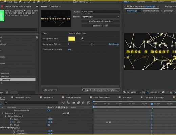Screen dimensions: 176x135
Task: Collapse the Animator 2 property group
Action: coord(3,113)
